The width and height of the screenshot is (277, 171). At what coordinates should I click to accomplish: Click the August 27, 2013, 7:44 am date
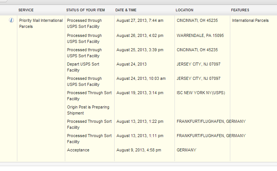[x=140, y=20]
